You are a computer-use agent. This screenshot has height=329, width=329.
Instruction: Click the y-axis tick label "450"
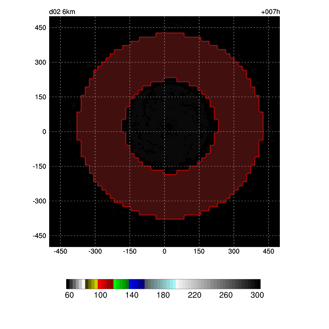(x=40, y=28)
